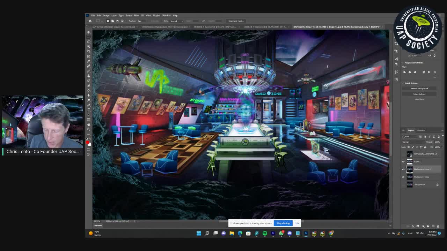447x251 pixels.
Task: Open the layer filter Kind dropdown
Action: [410, 137]
